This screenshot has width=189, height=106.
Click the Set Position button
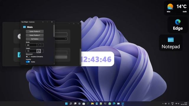point(35,39)
